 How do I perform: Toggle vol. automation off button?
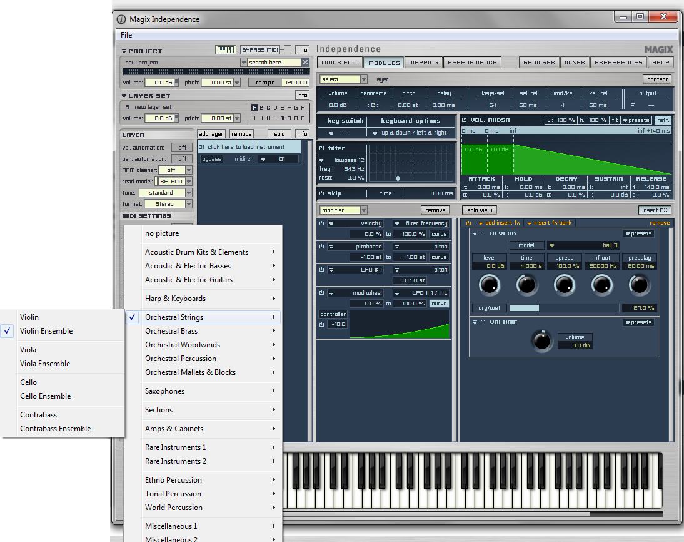pos(182,148)
